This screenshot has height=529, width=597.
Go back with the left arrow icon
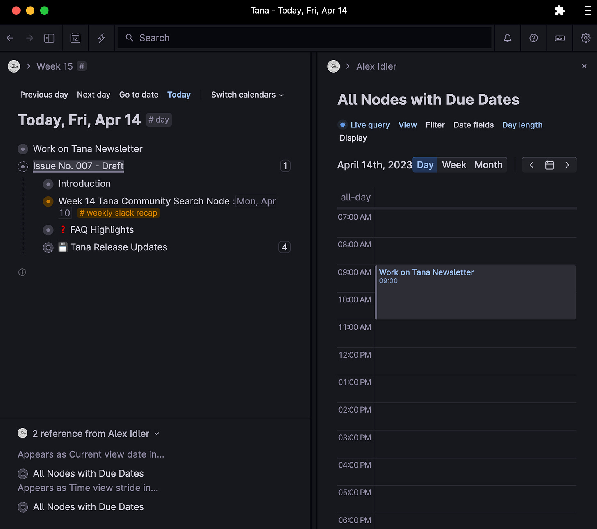10,38
